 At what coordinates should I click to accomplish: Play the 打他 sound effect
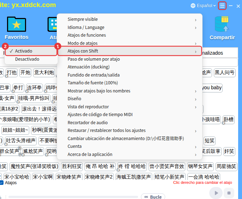pos(12,73)
